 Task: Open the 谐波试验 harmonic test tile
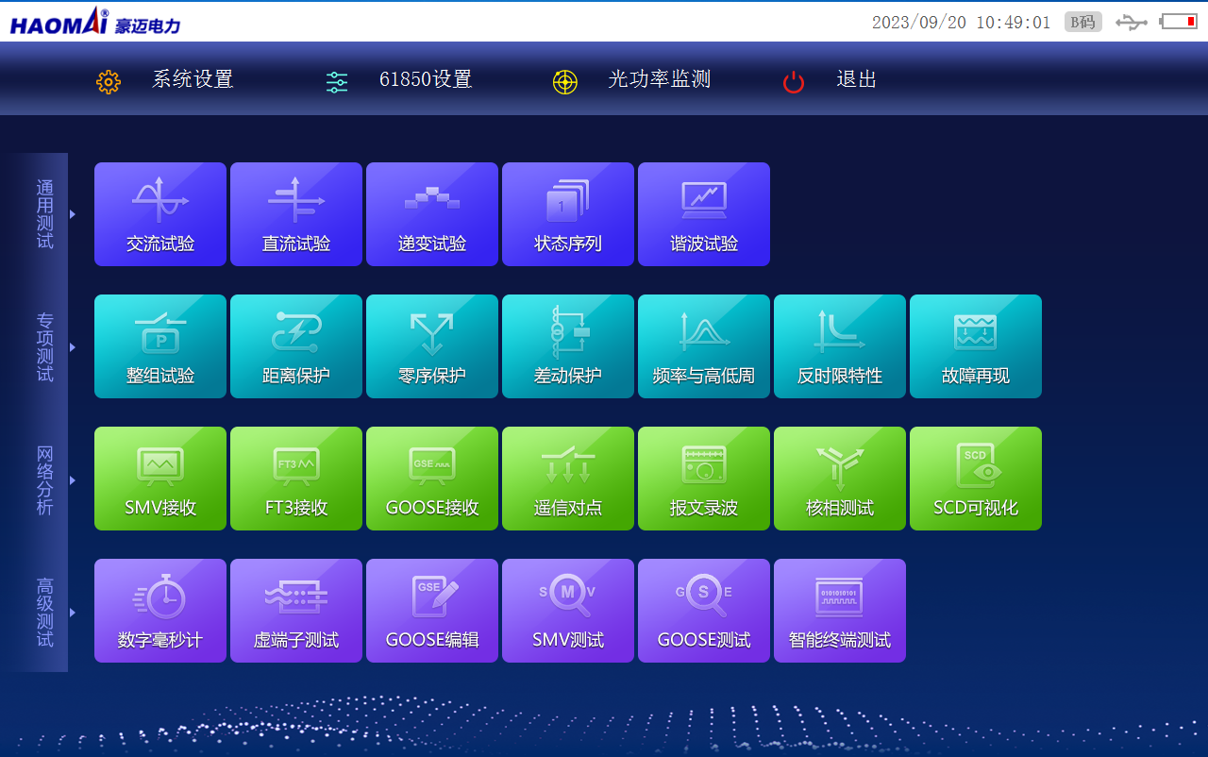pos(704,214)
